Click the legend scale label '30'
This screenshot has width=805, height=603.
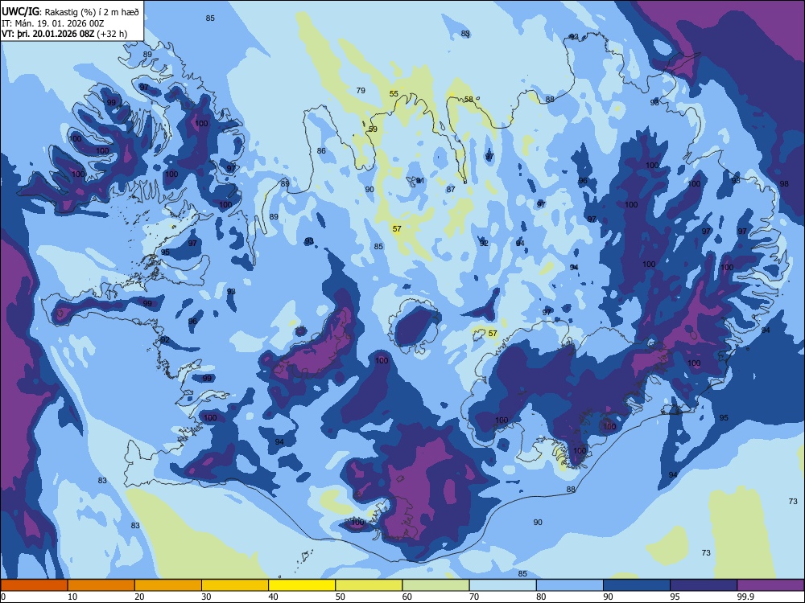pos(206,597)
